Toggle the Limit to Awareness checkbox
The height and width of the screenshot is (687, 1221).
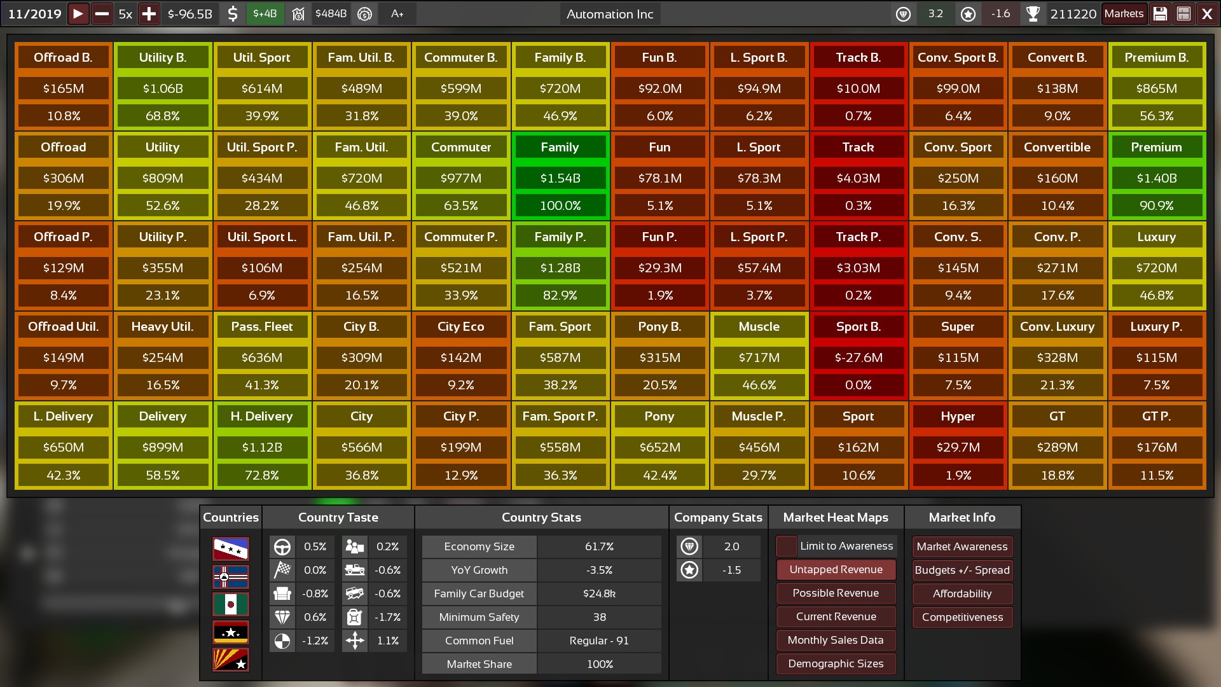pyautogui.click(x=787, y=546)
